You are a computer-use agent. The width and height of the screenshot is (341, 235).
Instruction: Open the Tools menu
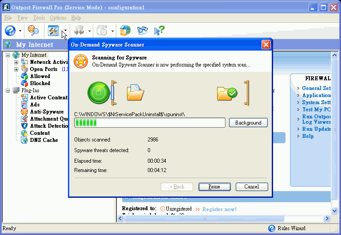pos(39,18)
